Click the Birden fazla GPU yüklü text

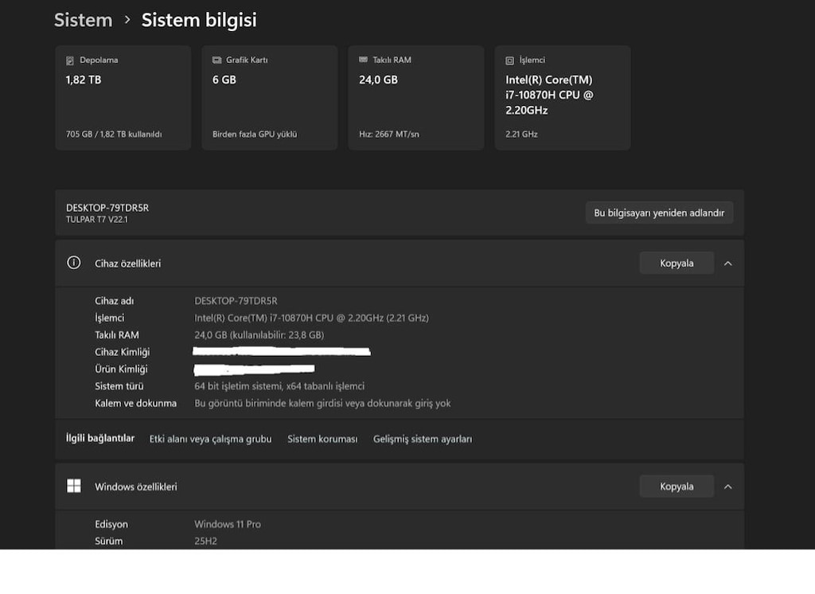255,135
